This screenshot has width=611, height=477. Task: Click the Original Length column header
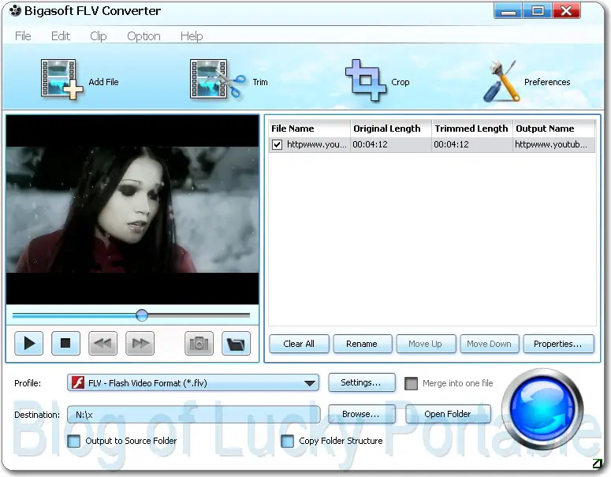coord(391,129)
